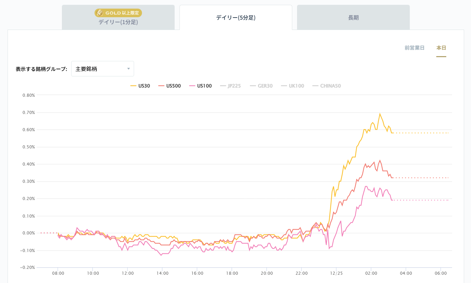
Task: Show the UK100 series in legend
Action: coord(293,86)
